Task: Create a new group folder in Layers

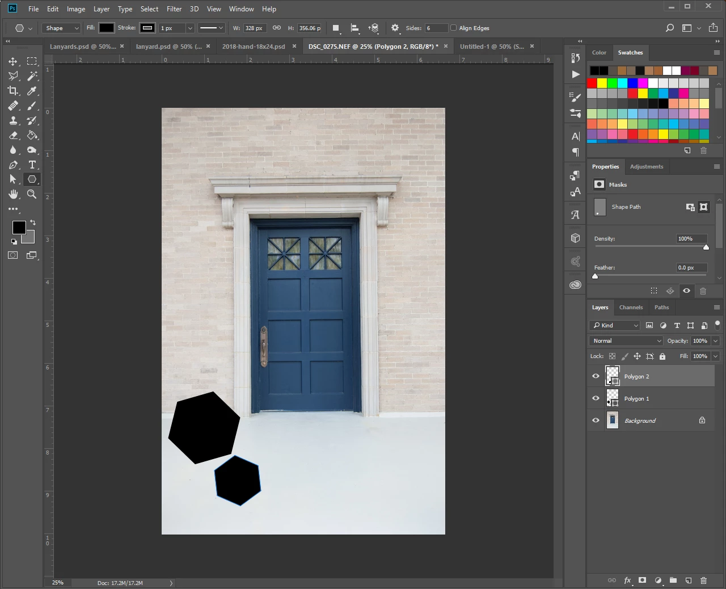Action: 673,580
